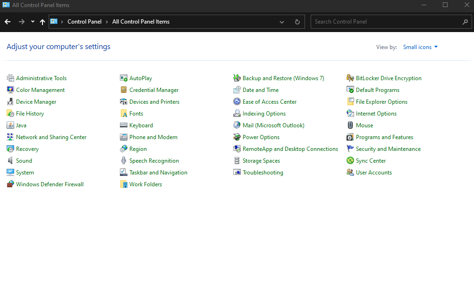Click the Color Management monitor icon
Viewport: 474px width, 282px height.
10,90
